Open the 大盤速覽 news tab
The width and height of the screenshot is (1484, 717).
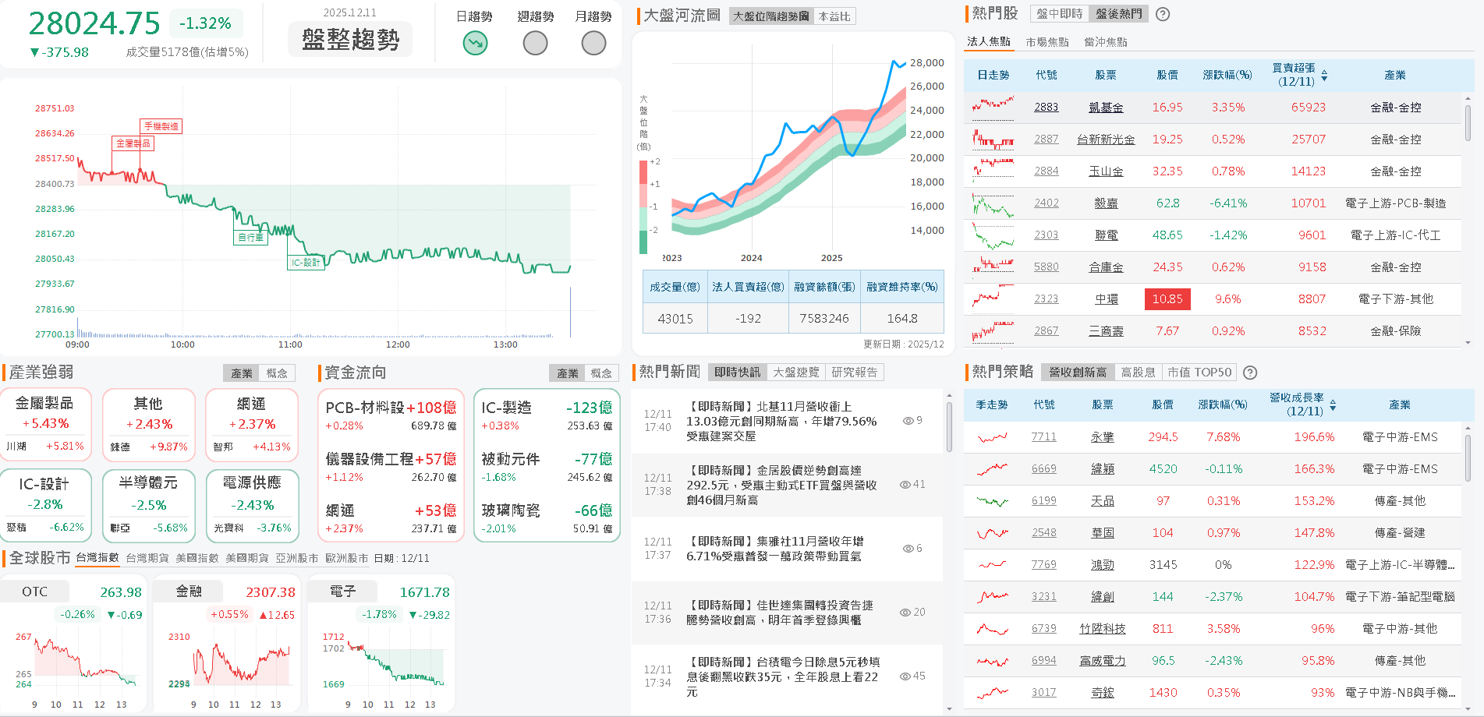tap(796, 372)
